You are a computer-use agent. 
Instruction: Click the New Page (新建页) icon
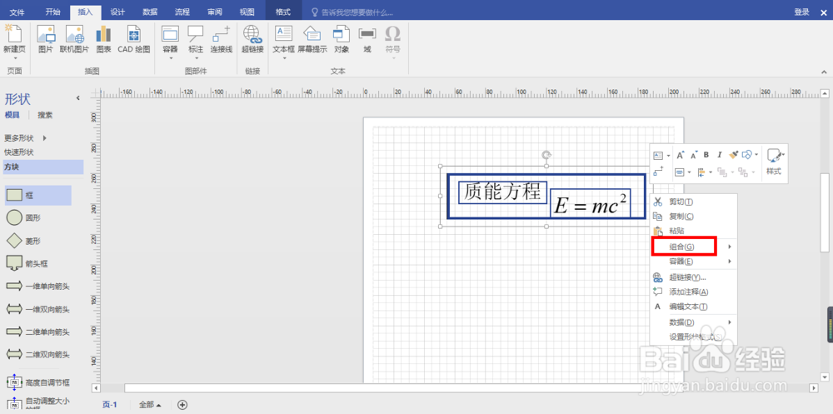(14, 34)
